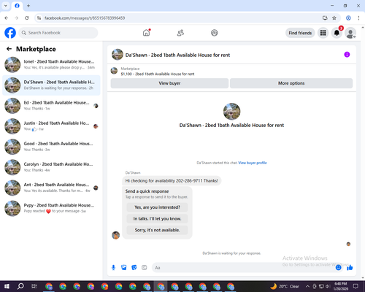The width and height of the screenshot is (365, 292).
Task: Open the Facebook Home icon
Action: [146, 33]
